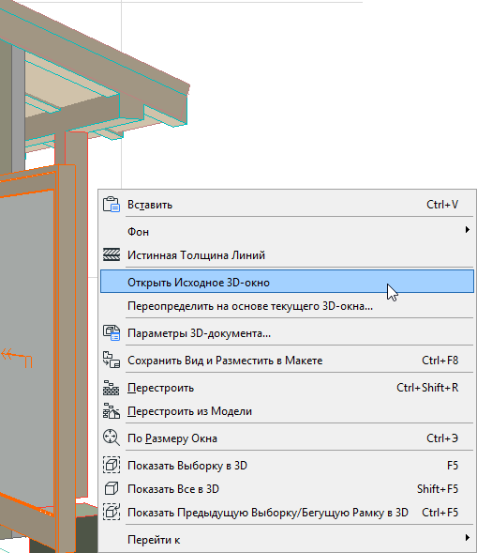The width and height of the screenshot is (477, 553).
Task: Select Показать Предыдущую Выборку/Бегущую Рамку в 3D
Action: [x=287, y=512]
